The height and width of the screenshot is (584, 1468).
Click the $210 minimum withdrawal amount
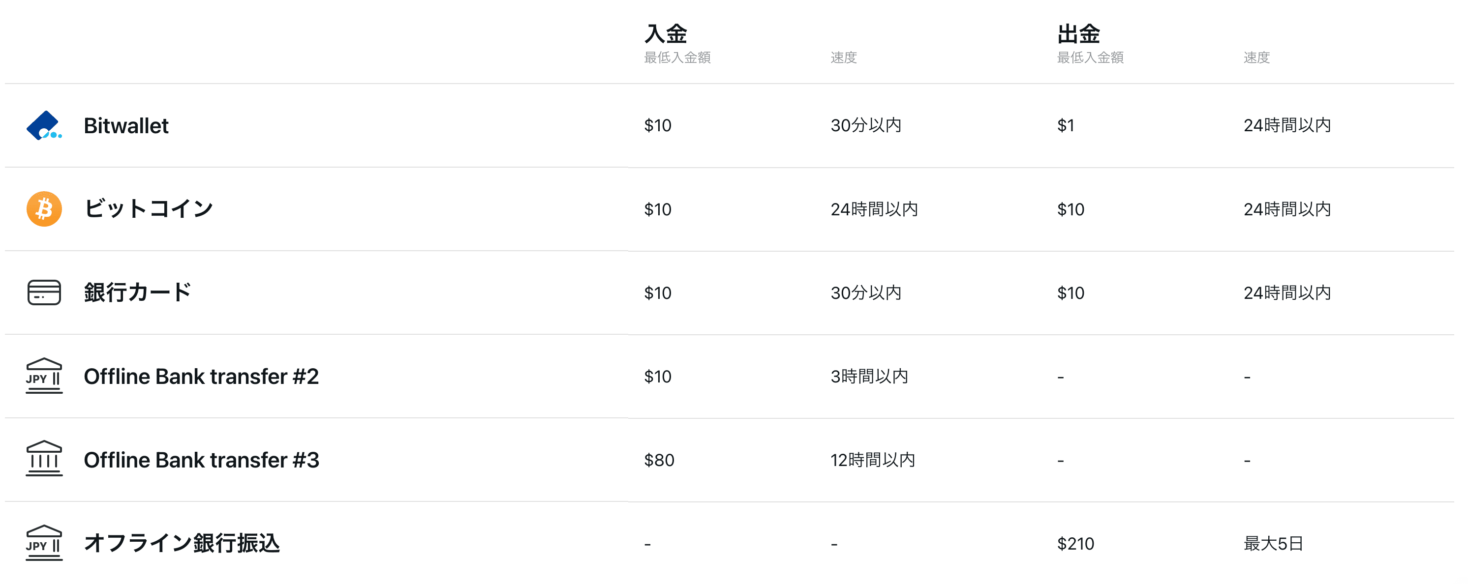tap(1075, 544)
